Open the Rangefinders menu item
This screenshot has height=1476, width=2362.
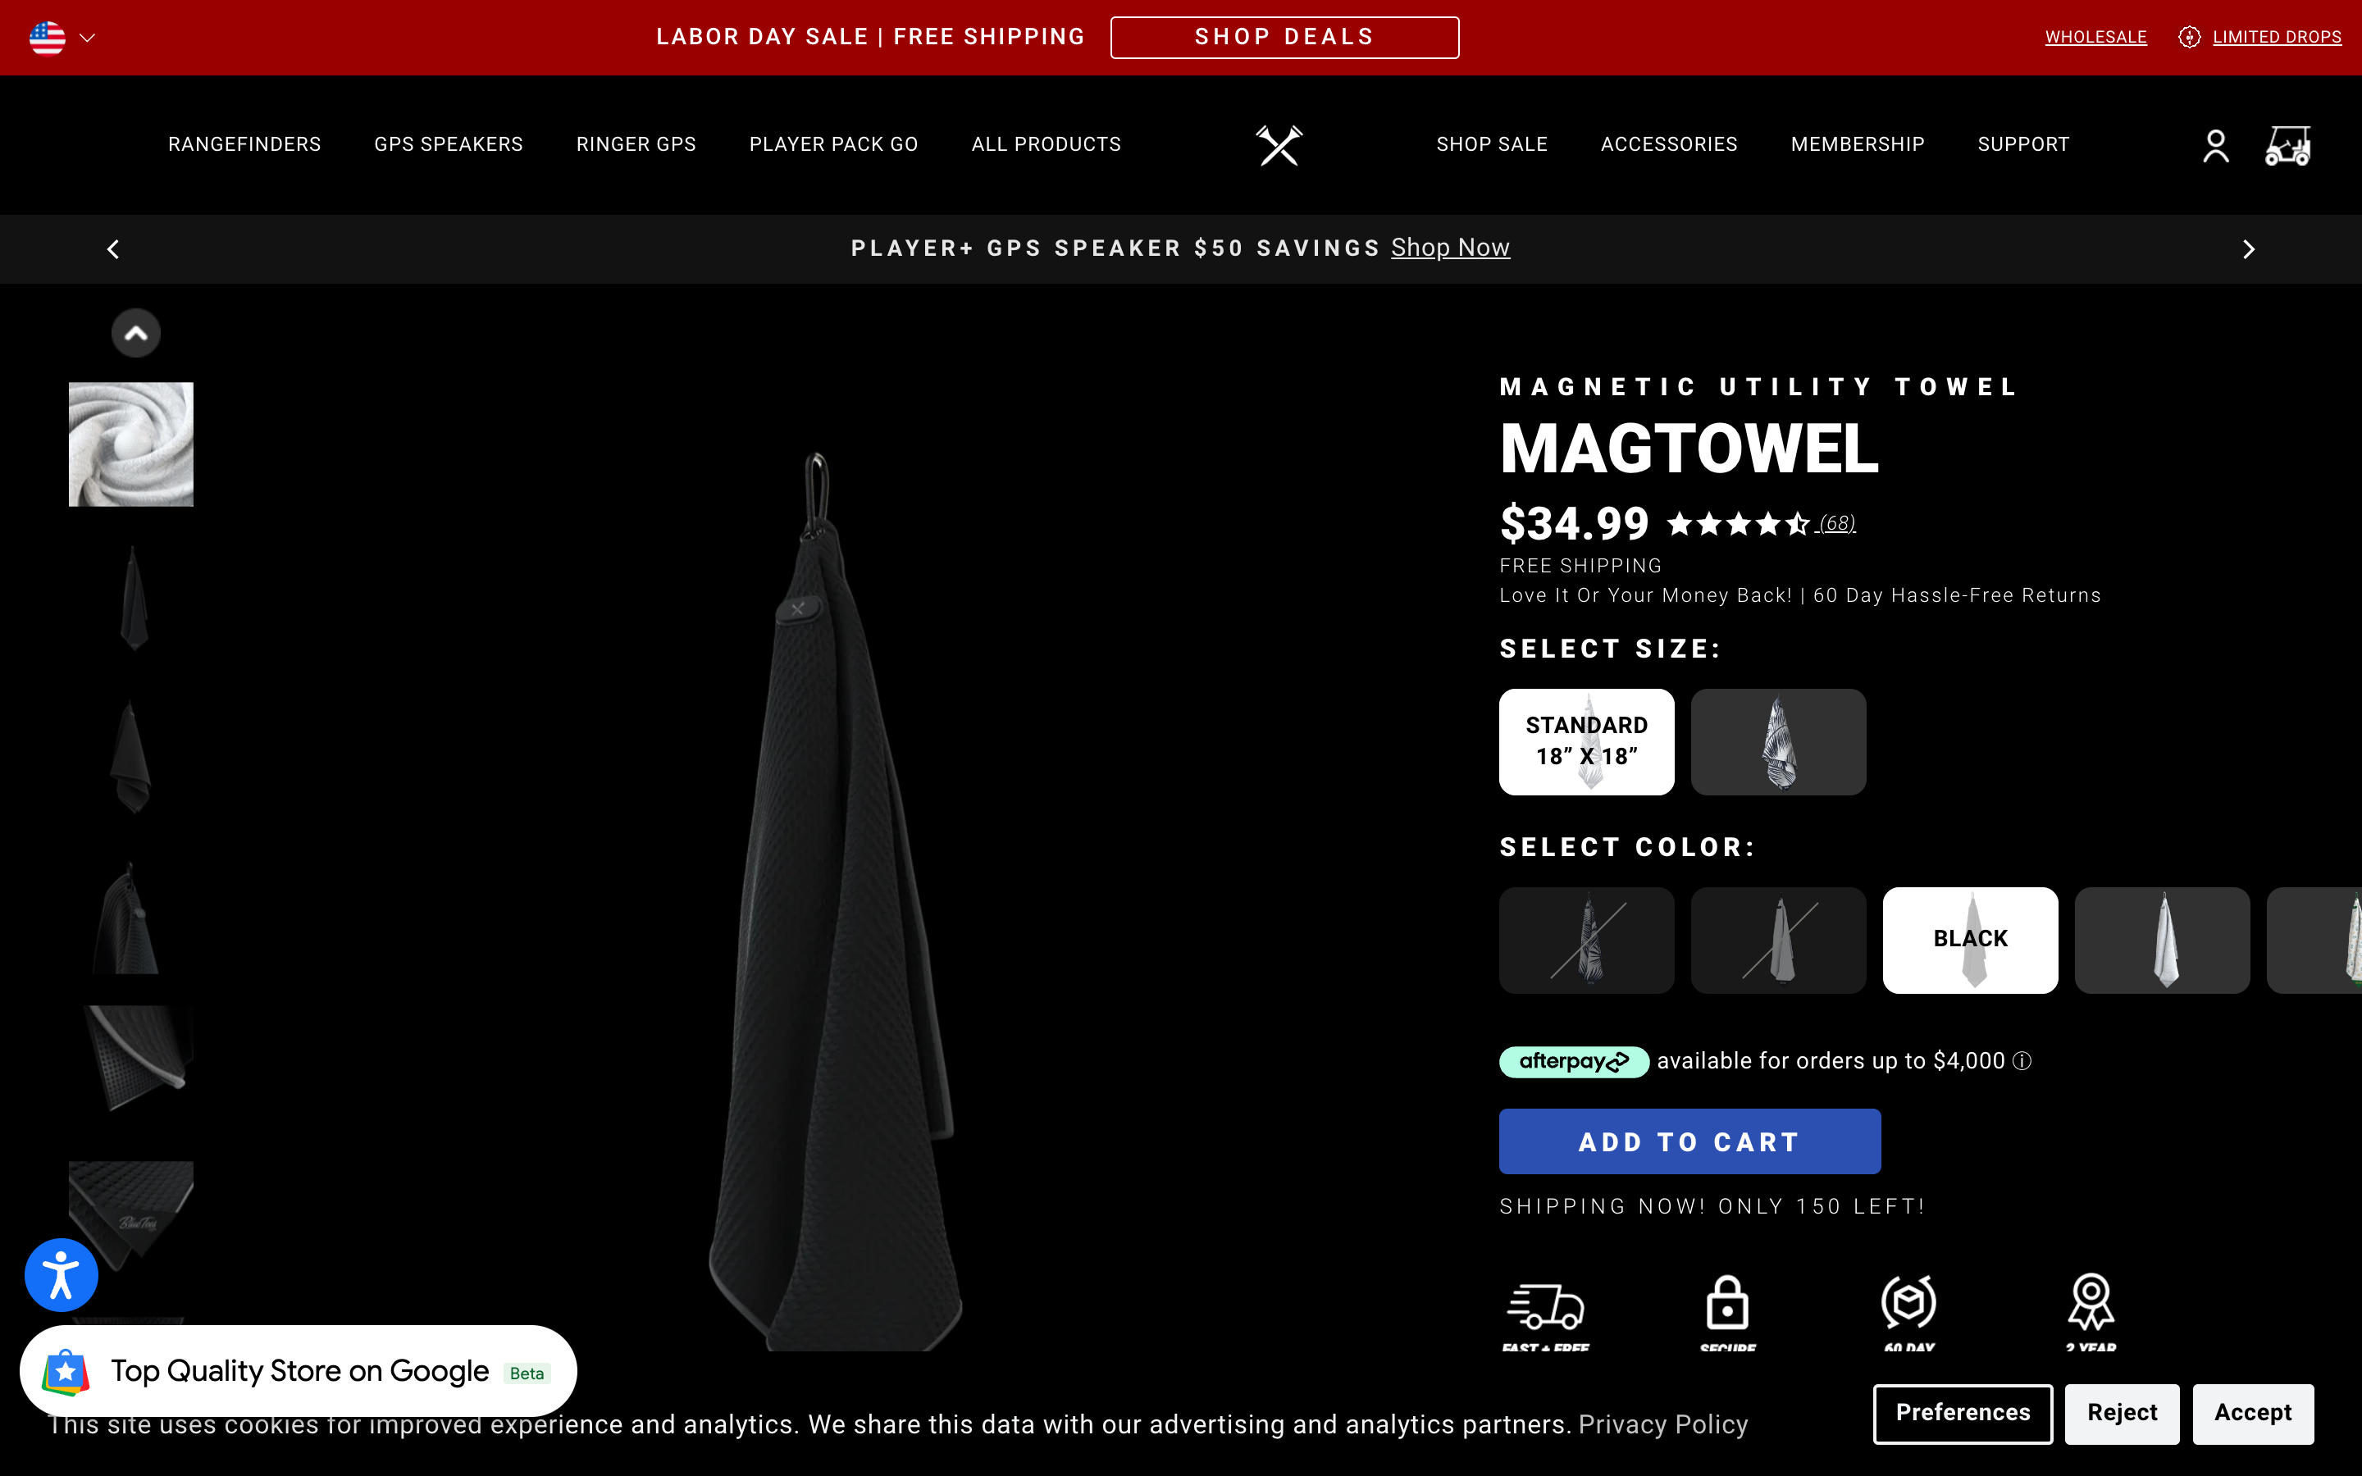244,144
